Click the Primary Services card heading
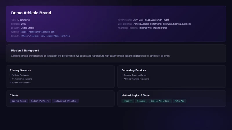The height and width of the screenshot is (130, 232). (20, 70)
